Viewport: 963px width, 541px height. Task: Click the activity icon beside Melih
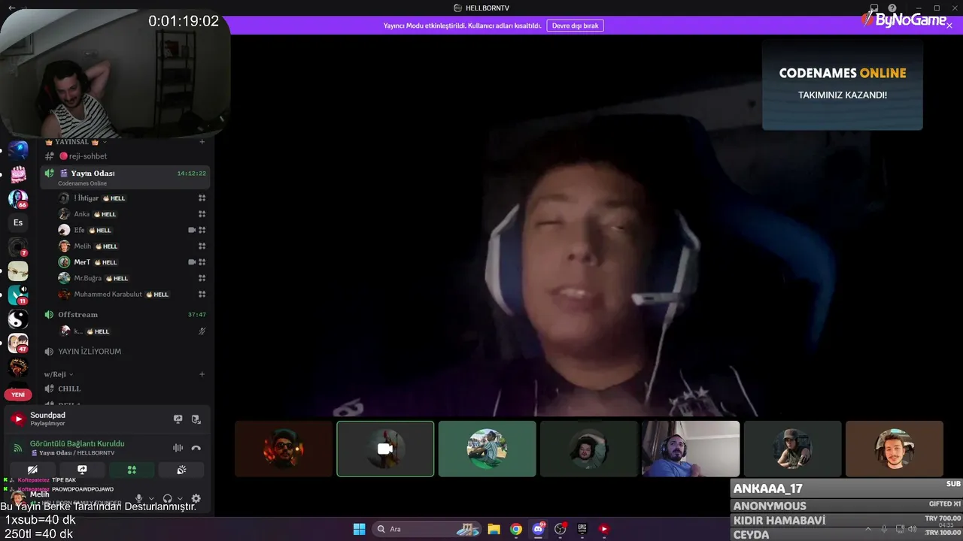(x=202, y=246)
